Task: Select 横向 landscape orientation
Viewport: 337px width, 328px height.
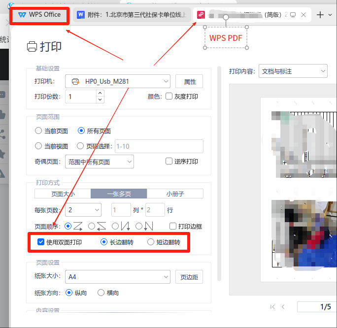Action: coord(101,293)
